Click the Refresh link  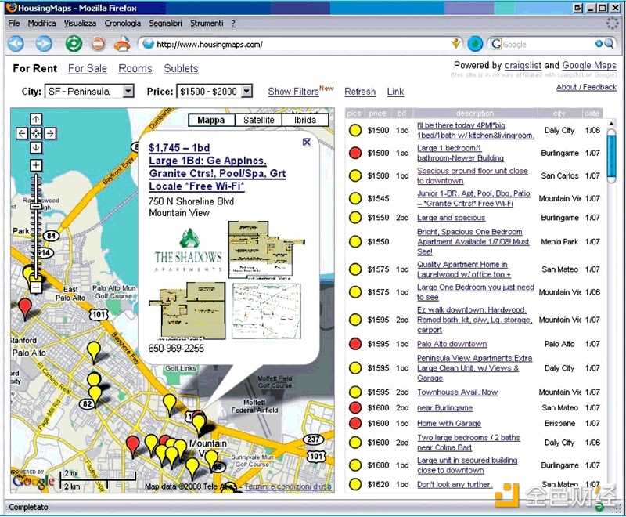(x=360, y=92)
